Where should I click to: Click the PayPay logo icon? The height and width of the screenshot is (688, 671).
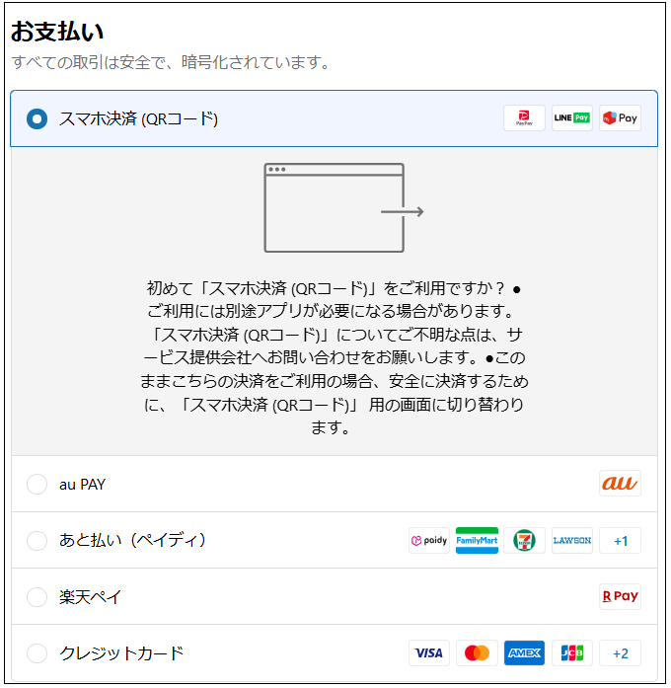524,118
